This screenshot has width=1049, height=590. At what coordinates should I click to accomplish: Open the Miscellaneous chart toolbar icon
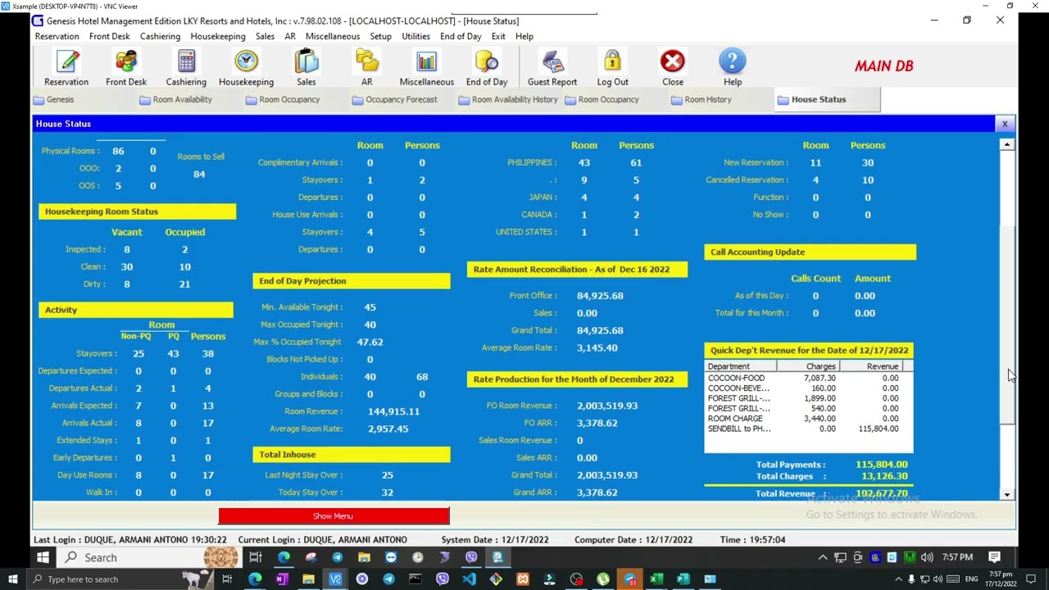pos(426,68)
